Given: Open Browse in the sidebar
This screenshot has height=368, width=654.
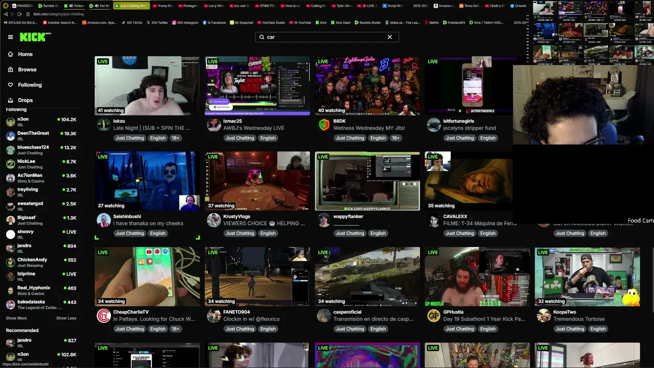Looking at the screenshot, I should pyautogui.click(x=27, y=70).
